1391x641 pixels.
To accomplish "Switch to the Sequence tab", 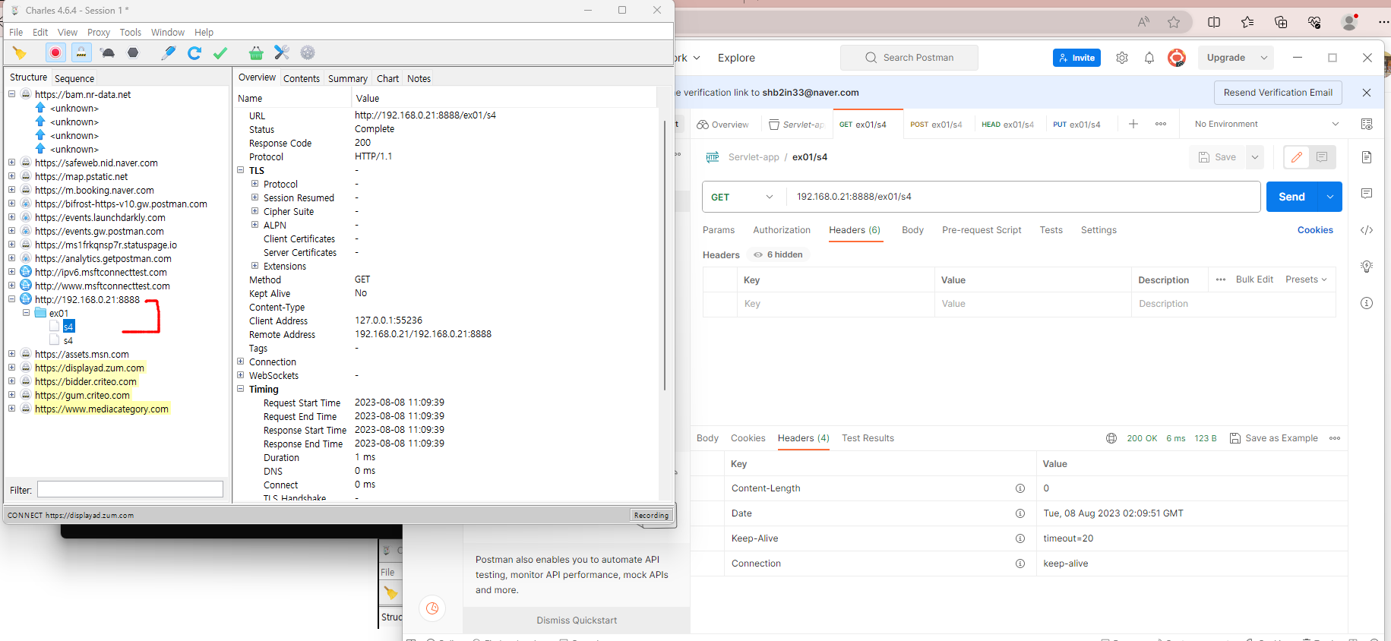I will 74,78.
